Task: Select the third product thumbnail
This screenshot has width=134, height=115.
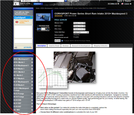Action: point(47,29)
